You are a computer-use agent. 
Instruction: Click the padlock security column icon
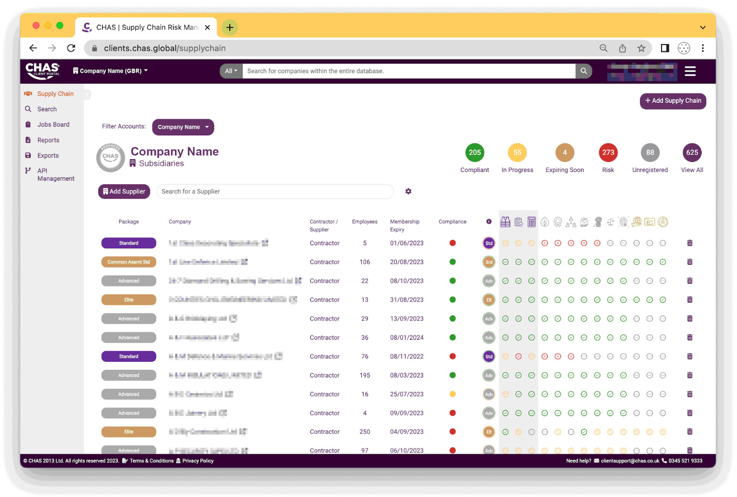663,222
